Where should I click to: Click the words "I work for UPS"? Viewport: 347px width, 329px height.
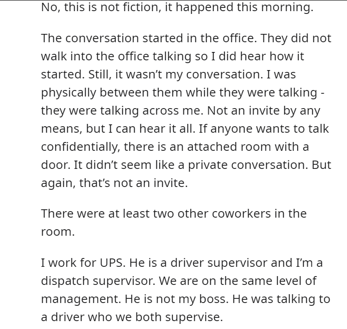pos(82,263)
